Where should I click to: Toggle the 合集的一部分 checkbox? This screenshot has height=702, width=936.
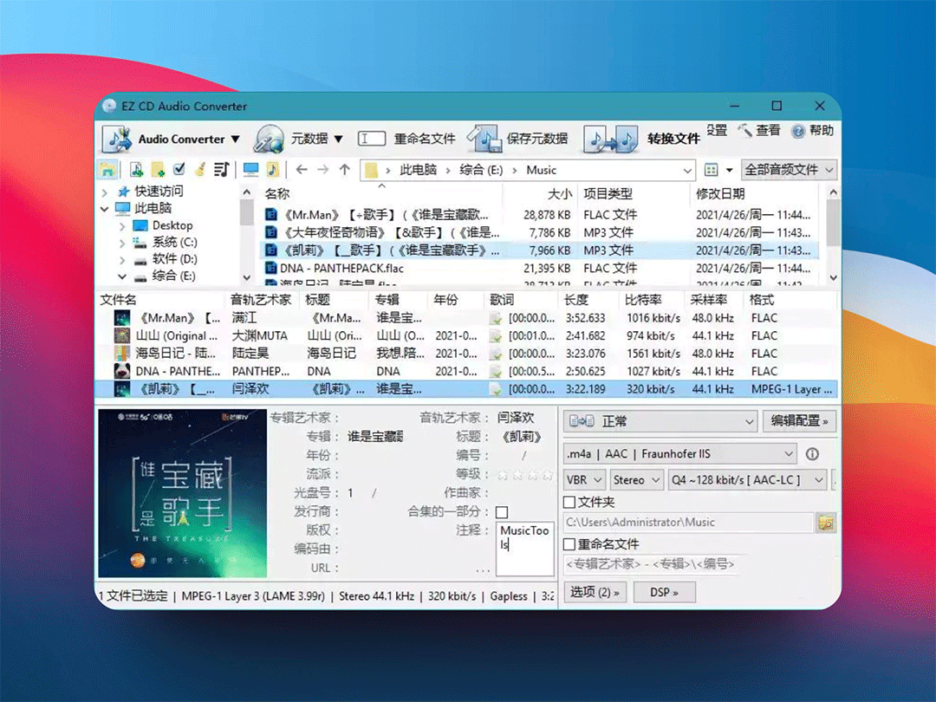(x=502, y=512)
